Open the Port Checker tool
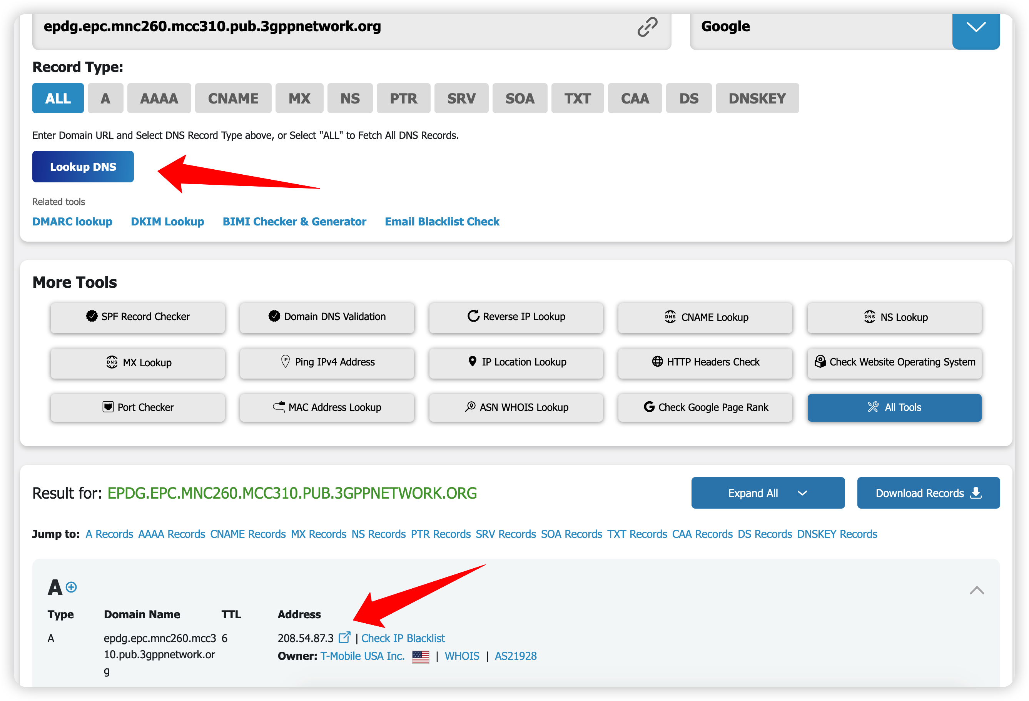The width and height of the screenshot is (1029, 701). [138, 407]
